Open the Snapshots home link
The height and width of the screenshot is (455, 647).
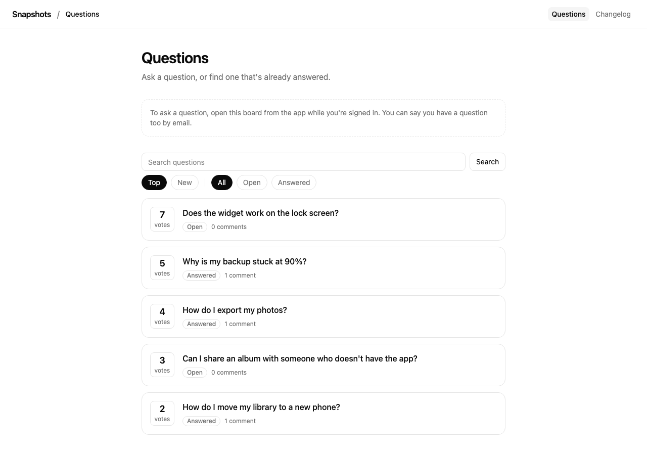(32, 14)
